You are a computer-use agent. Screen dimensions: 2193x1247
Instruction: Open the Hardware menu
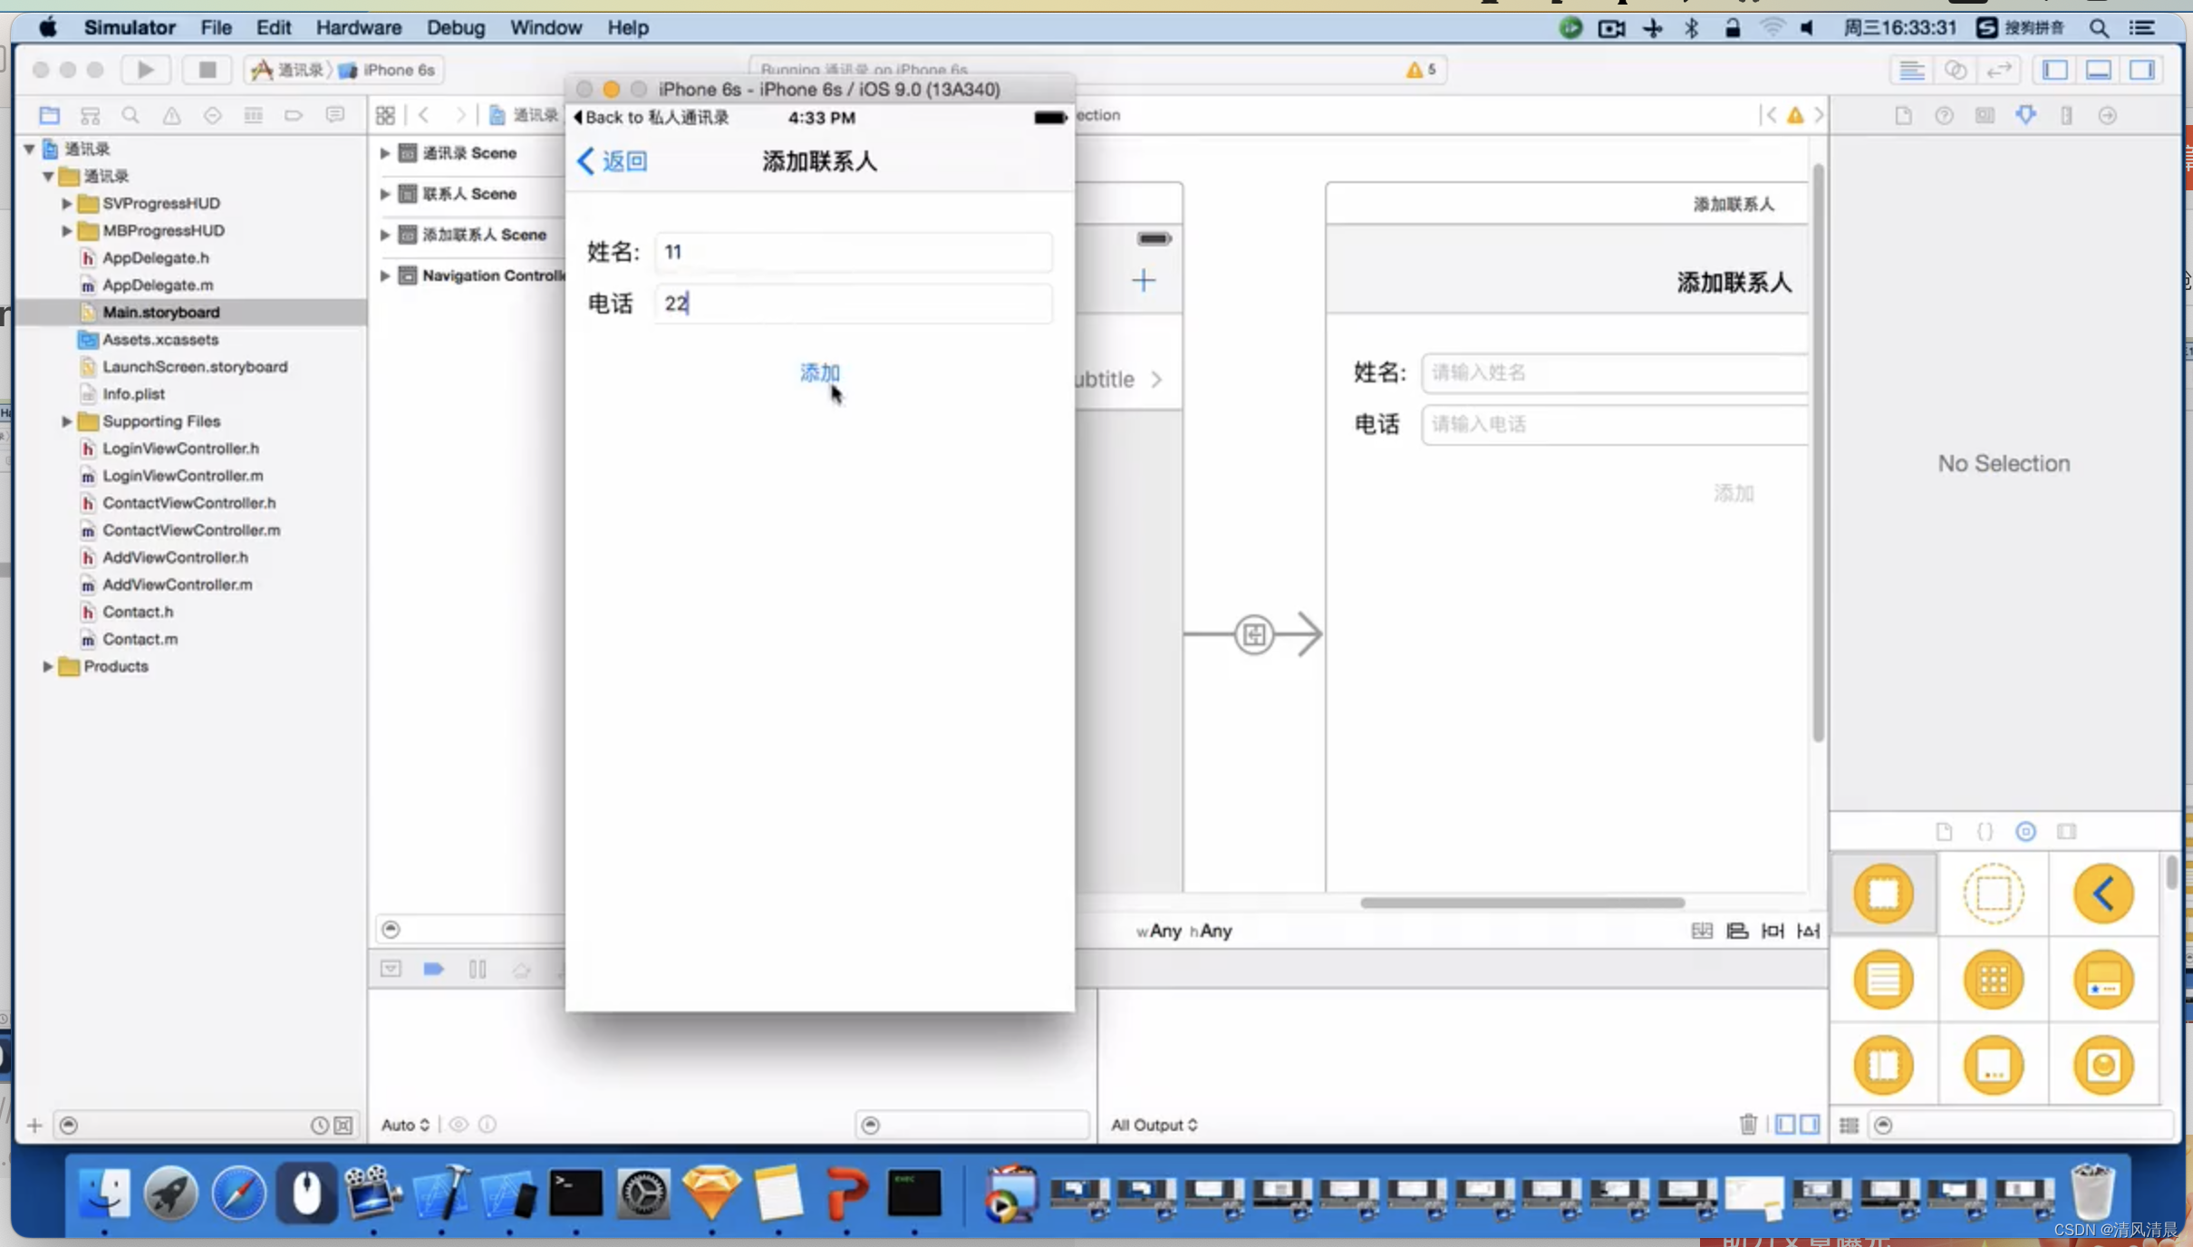(x=358, y=27)
